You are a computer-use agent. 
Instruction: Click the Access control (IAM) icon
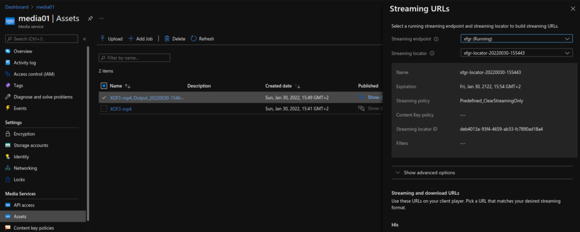click(8, 74)
